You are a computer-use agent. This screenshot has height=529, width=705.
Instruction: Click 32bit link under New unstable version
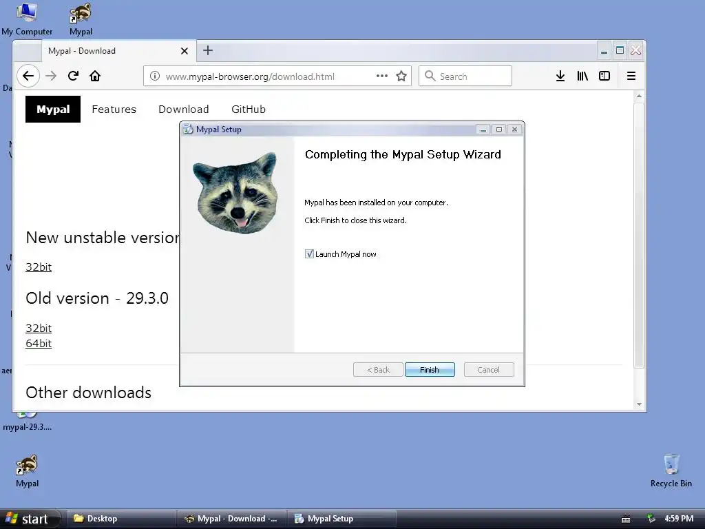click(x=39, y=267)
